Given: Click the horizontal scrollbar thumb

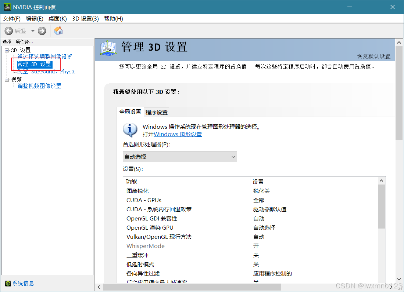Looking at the screenshot, I should (x=192, y=287).
